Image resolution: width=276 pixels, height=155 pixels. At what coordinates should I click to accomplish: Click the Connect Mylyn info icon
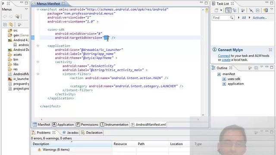pos(214,50)
